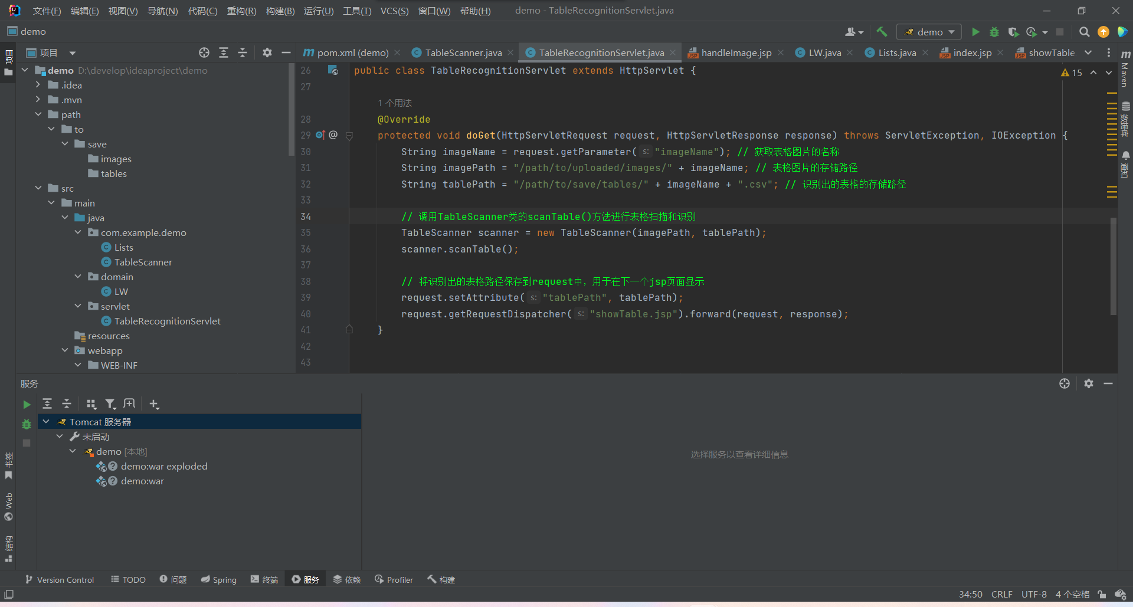Click the filter icon in Services toolbar
Screen dimensions: 1133x607
(110, 404)
